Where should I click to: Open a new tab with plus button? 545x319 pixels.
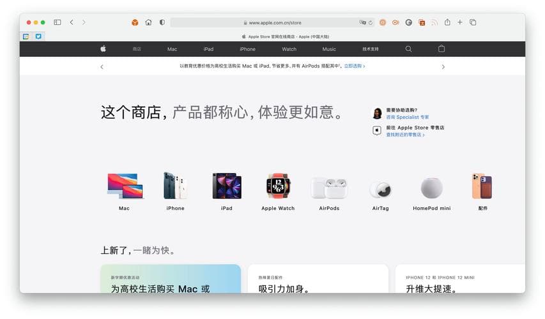(460, 22)
